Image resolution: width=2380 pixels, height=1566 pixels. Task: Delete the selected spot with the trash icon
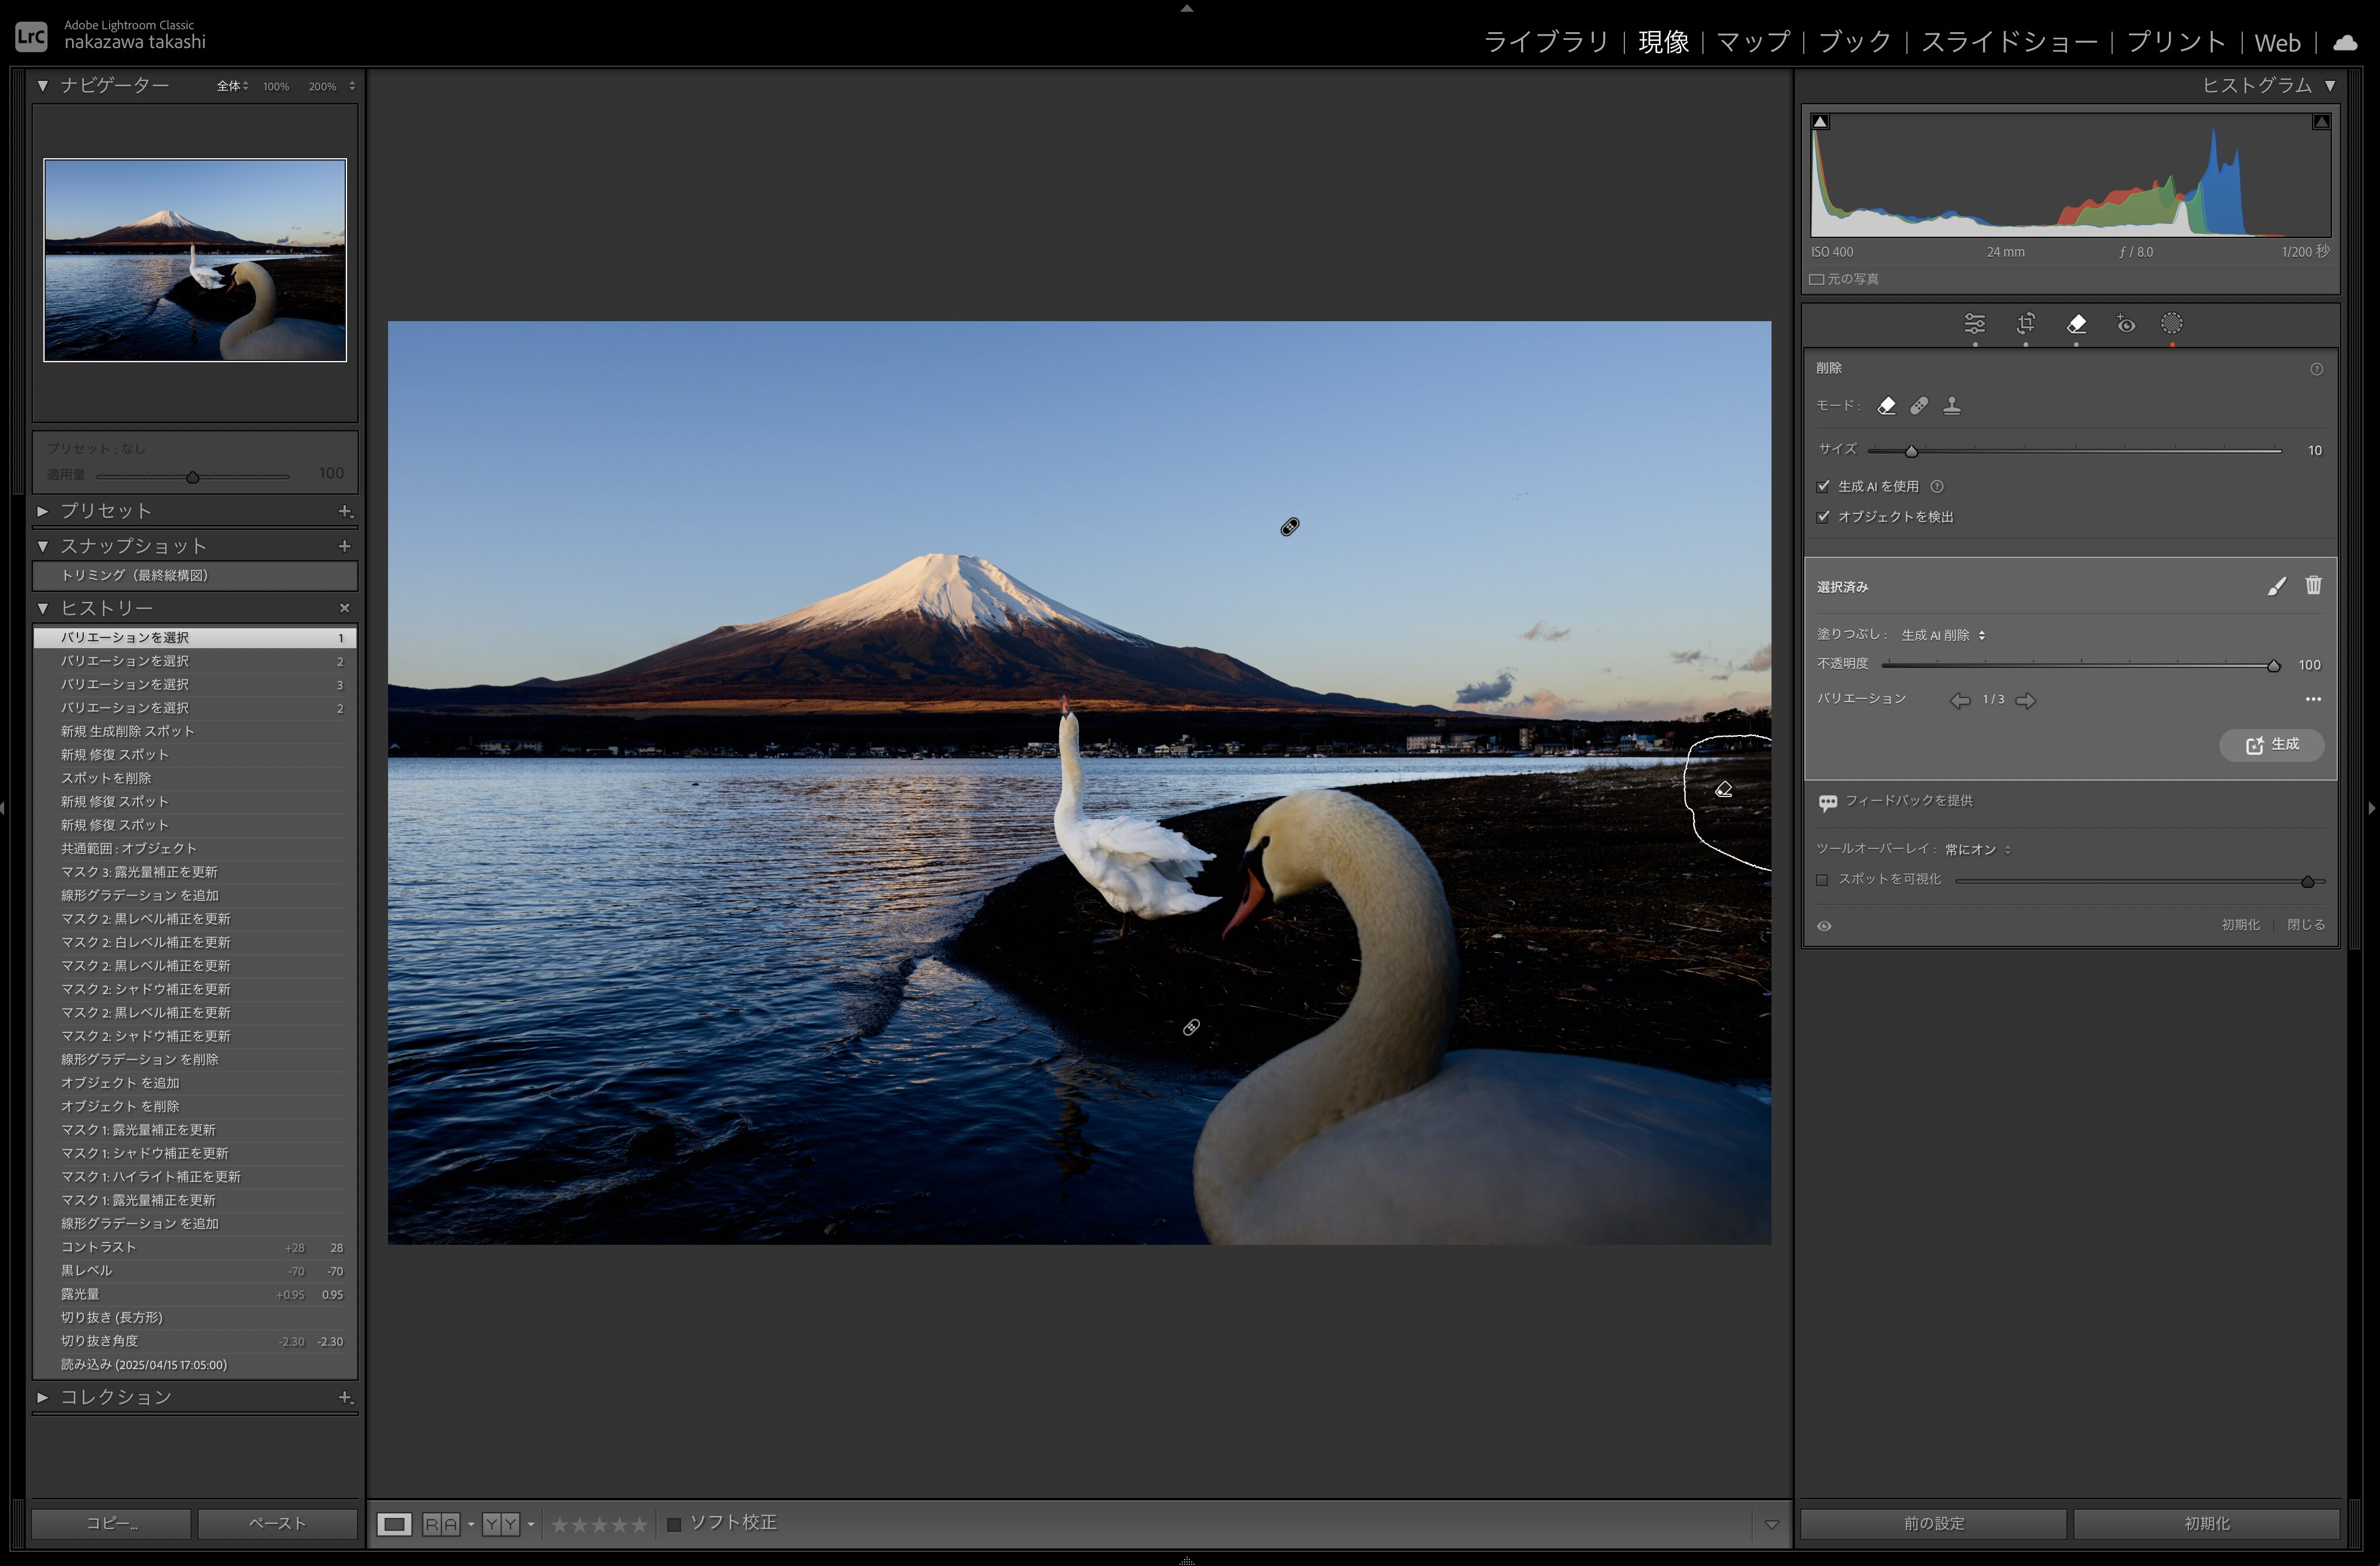click(2313, 586)
